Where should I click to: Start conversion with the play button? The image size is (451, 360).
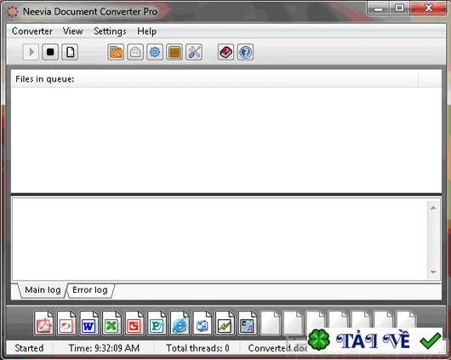click(31, 52)
